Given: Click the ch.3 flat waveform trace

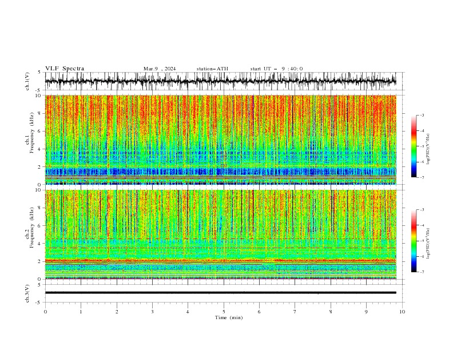Looking at the screenshot, I should tap(220, 293).
